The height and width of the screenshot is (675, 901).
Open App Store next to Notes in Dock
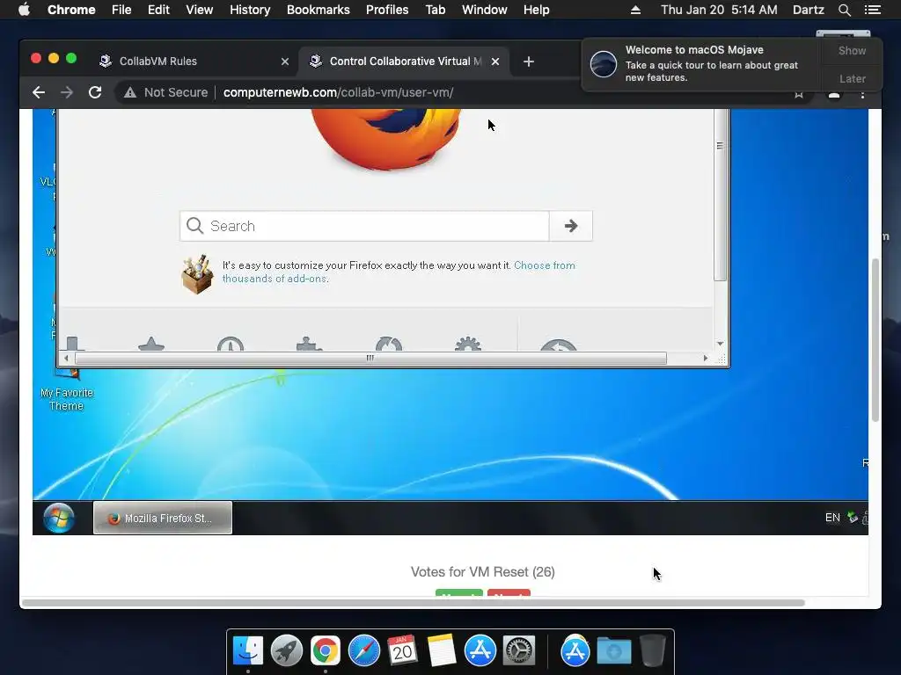click(x=480, y=651)
